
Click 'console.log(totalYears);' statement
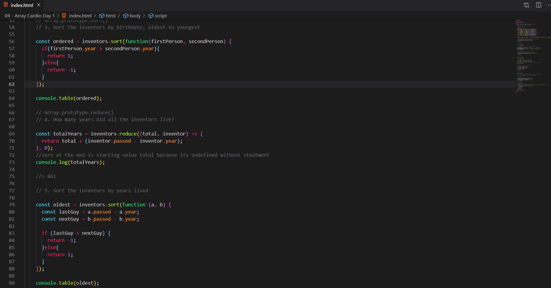click(70, 162)
